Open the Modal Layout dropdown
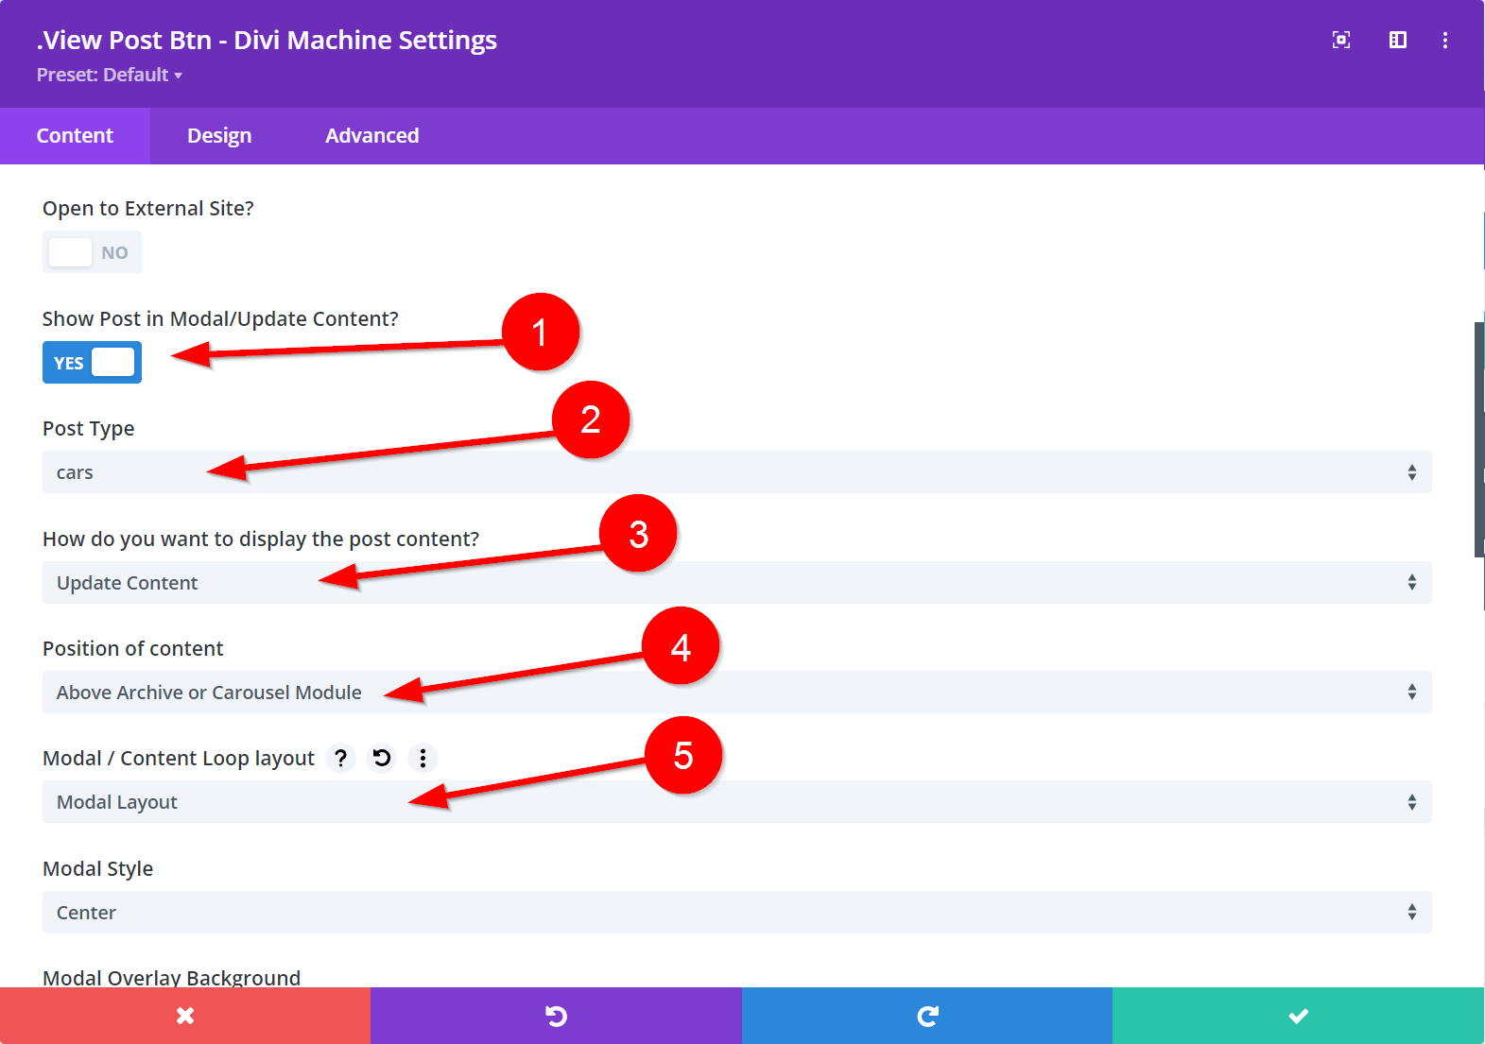Screen dimensions: 1485x1044 (736, 802)
